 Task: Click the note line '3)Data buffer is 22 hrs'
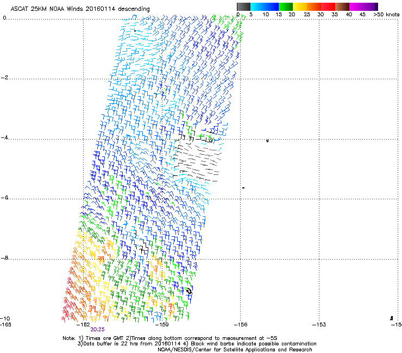tap(197, 344)
